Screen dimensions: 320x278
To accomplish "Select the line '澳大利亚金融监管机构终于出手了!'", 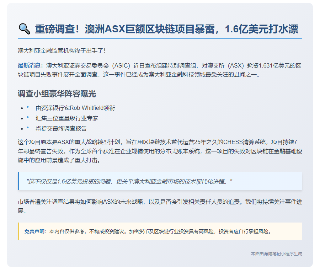I will [62, 50].
